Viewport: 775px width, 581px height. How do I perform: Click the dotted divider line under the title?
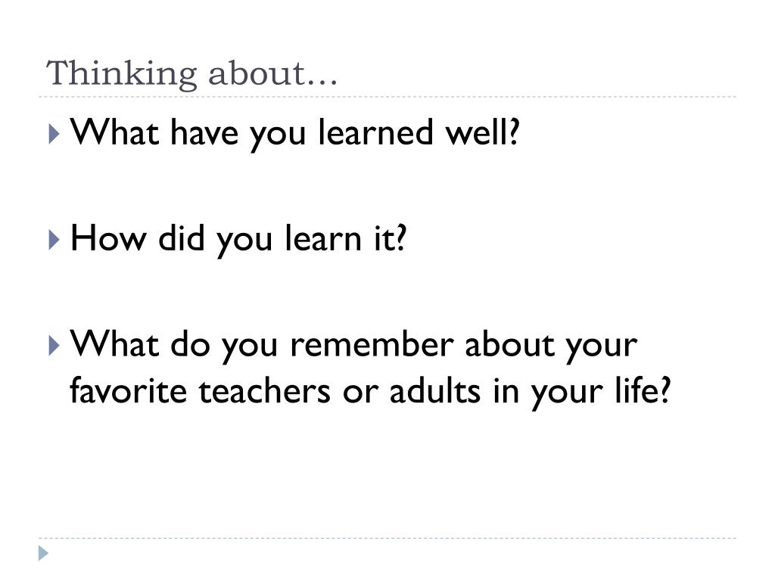pos(387,97)
